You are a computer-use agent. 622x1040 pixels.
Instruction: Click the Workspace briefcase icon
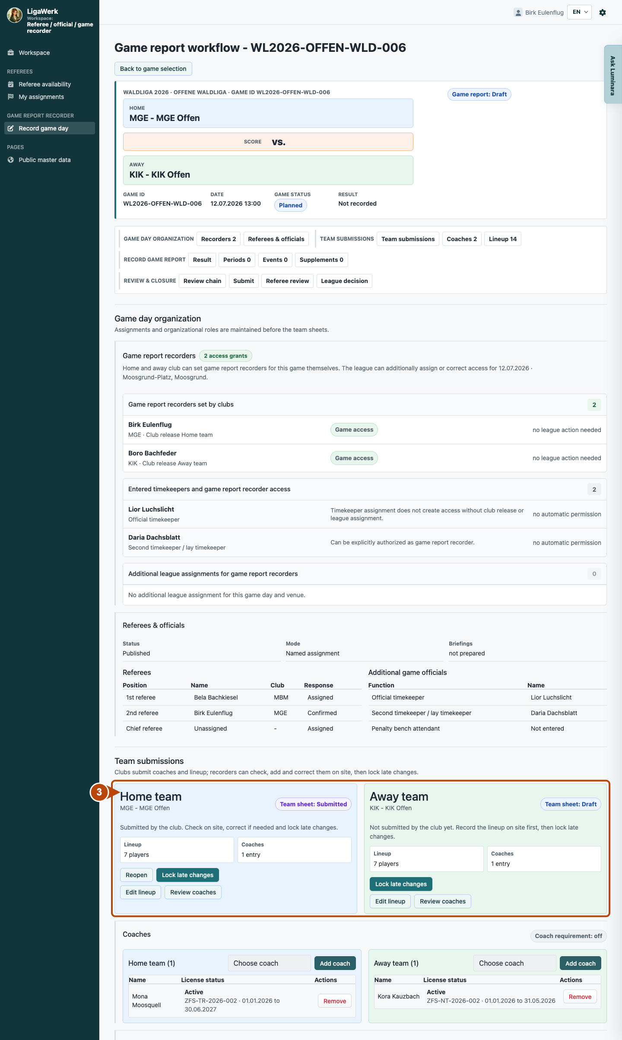11,53
